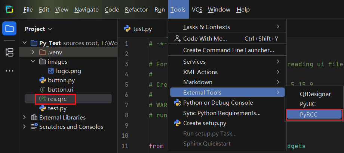Viewport: 344px width, 153px height.
Task: Click the .venv folder icon
Action: point(42,52)
